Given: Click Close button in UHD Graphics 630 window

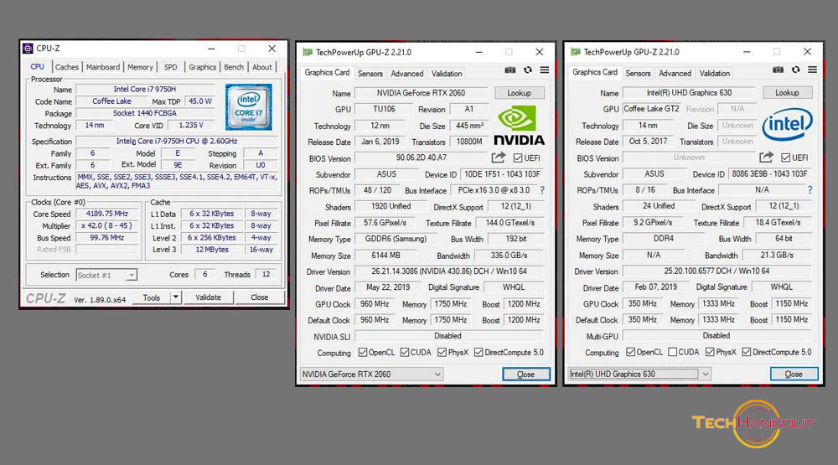Looking at the screenshot, I should 794,374.
